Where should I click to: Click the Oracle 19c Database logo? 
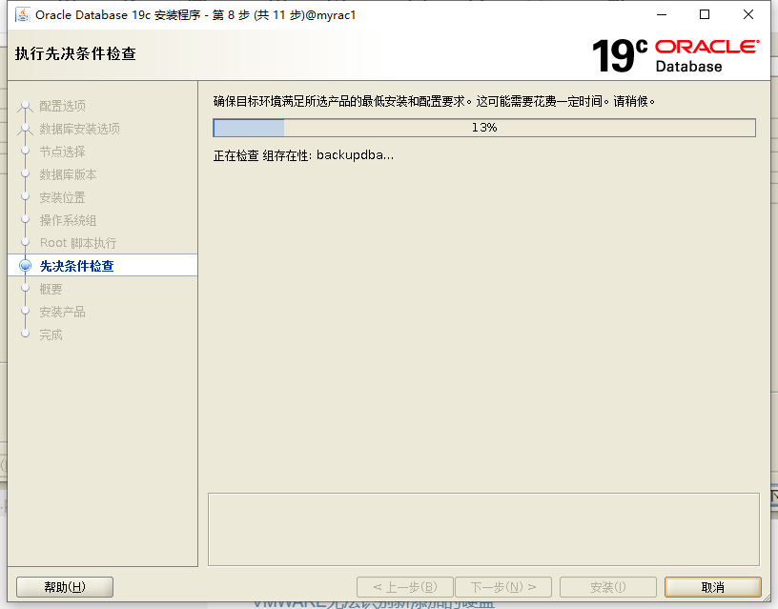pyautogui.click(x=675, y=55)
